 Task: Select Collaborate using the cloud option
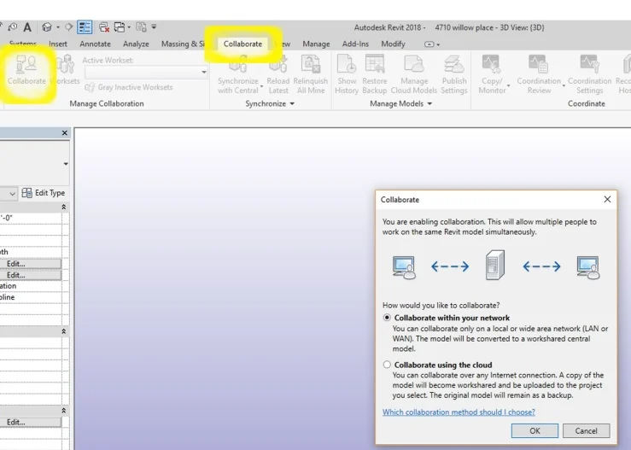pyautogui.click(x=387, y=365)
